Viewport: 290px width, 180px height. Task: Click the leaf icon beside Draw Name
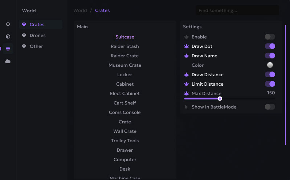187,56
